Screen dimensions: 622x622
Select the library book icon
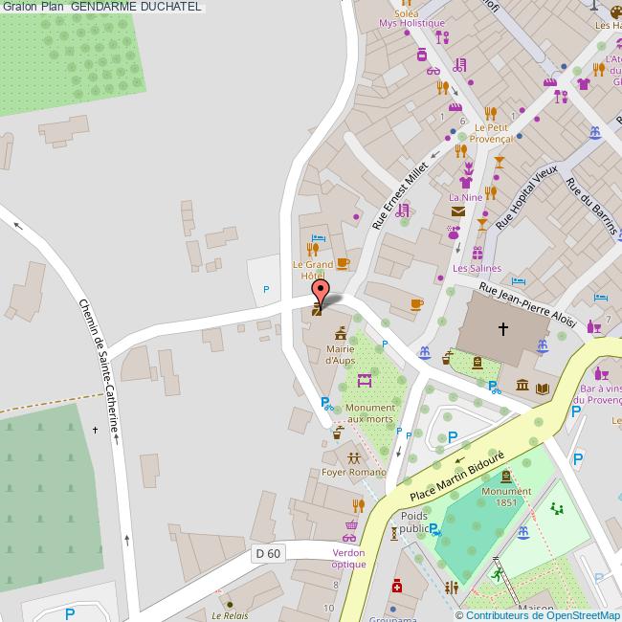click(543, 388)
